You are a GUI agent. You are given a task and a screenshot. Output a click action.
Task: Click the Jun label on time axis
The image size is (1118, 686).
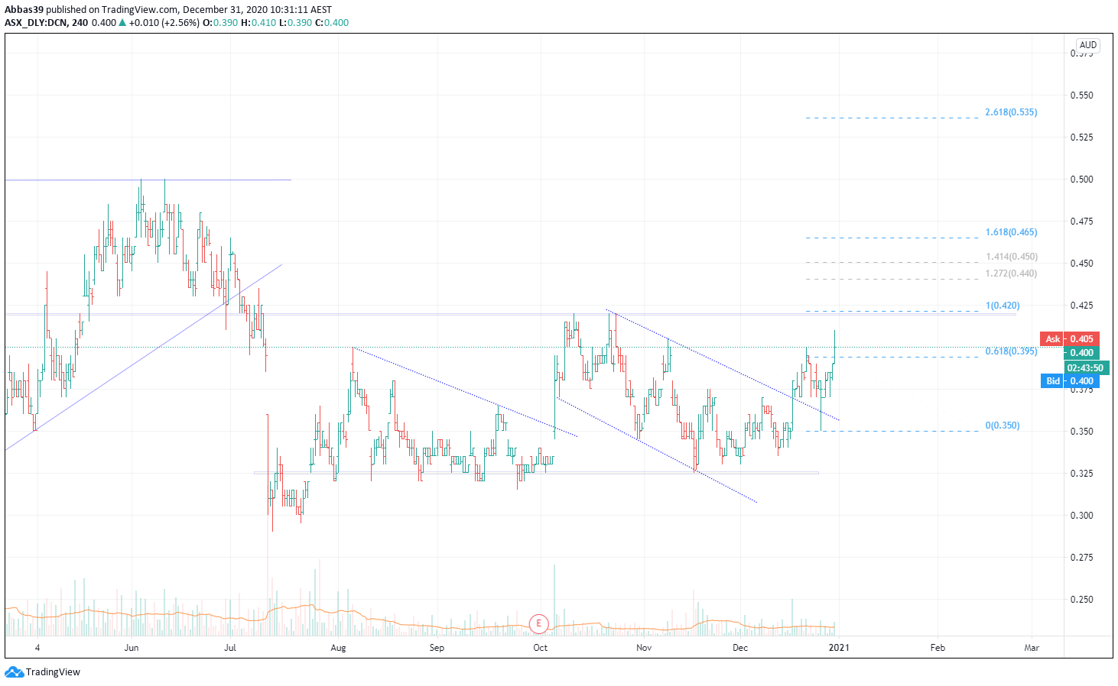[132, 648]
